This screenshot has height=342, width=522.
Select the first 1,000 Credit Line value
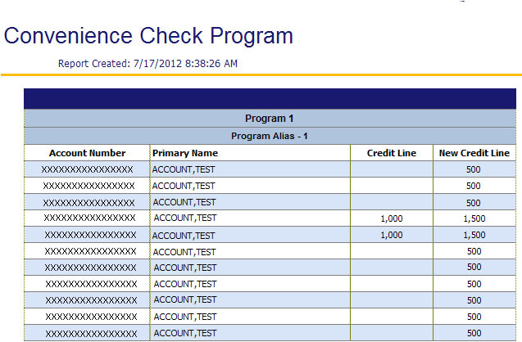[x=392, y=218]
